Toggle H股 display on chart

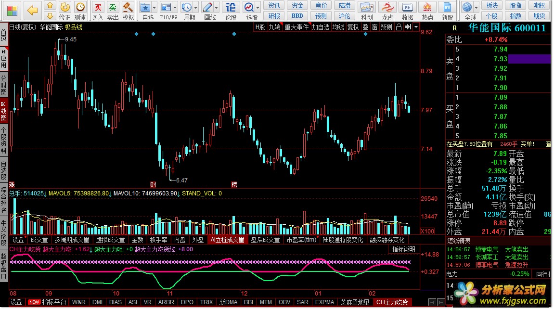(260, 27)
